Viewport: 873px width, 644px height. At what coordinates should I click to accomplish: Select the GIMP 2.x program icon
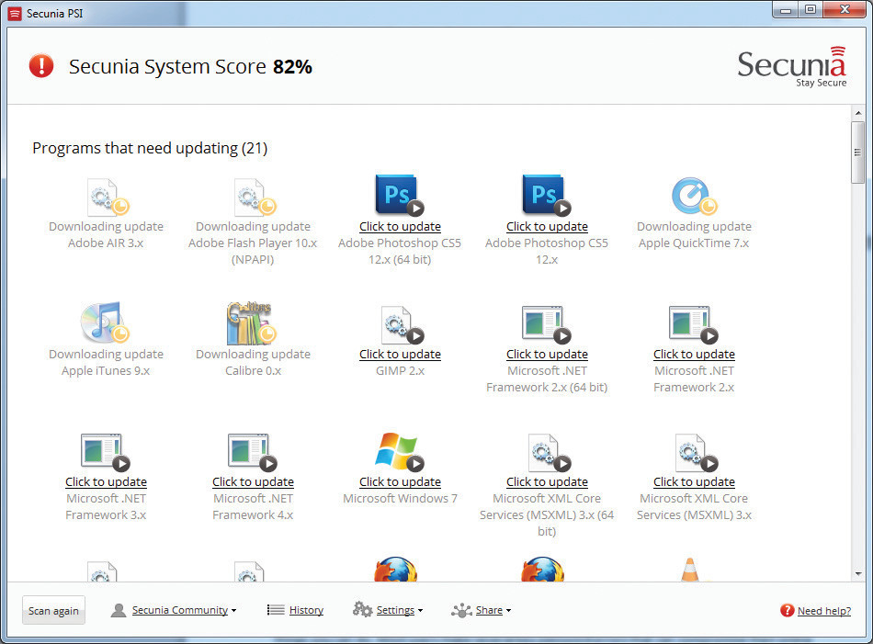400,324
